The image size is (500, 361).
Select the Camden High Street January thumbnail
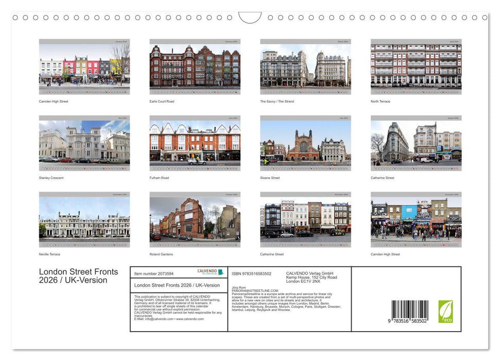pyautogui.click(x=84, y=66)
